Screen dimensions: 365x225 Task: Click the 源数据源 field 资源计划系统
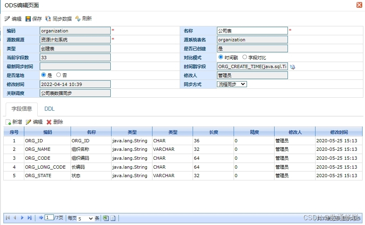pyautogui.click(x=75, y=40)
